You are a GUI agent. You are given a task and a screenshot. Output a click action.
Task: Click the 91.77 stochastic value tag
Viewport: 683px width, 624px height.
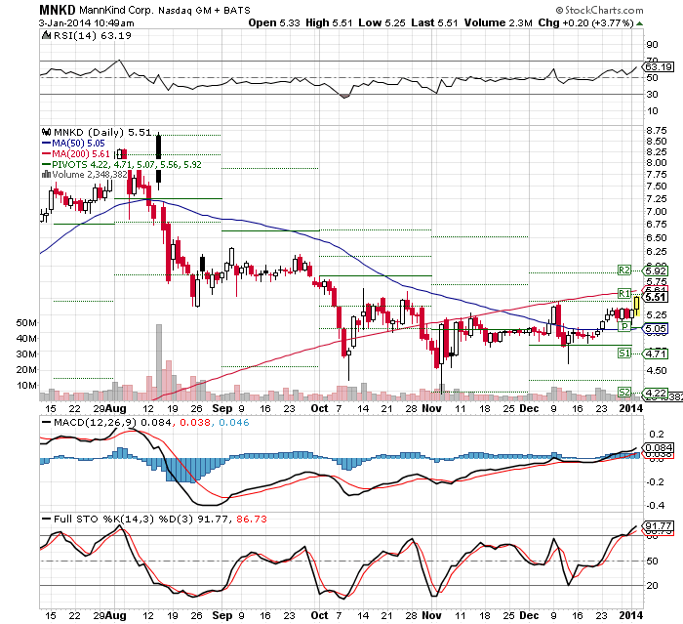659,526
